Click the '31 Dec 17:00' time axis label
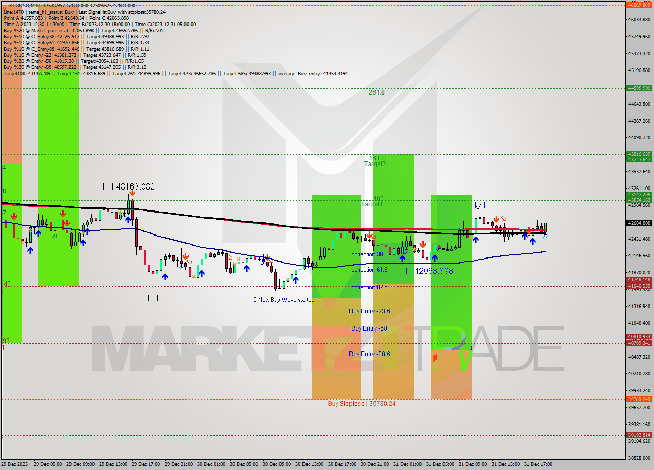 539,464
